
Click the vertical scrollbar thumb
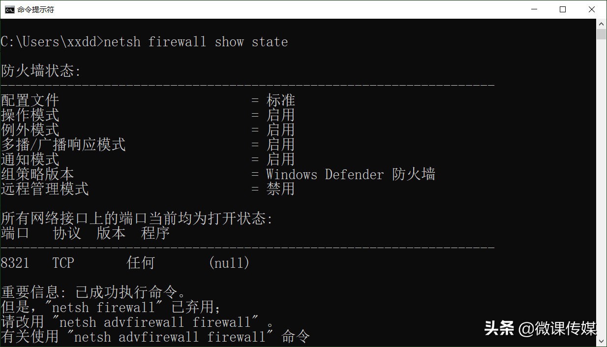pos(602,34)
